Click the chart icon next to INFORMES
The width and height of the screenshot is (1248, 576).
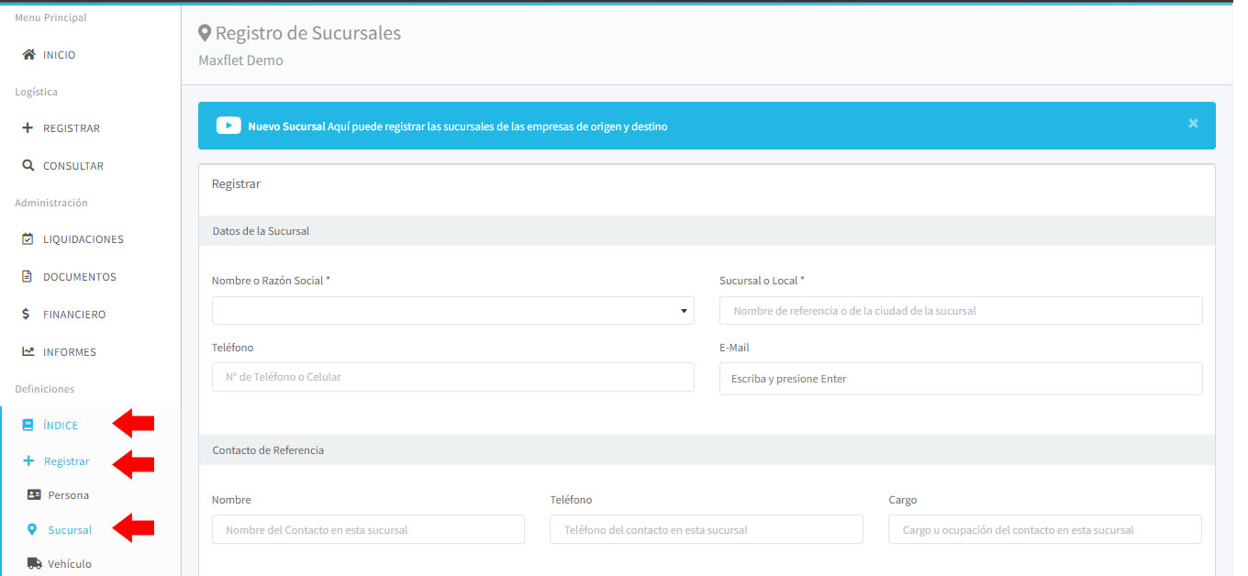pos(28,352)
